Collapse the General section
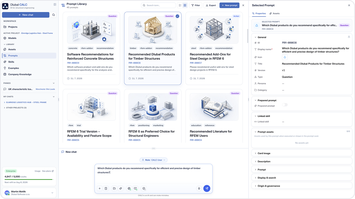The width and height of the screenshot is (355, 199). pyautogui.click(x=255, y=37)
